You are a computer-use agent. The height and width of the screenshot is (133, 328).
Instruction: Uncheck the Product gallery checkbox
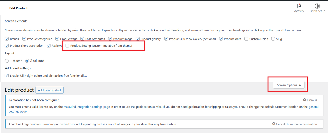[138, 39]
